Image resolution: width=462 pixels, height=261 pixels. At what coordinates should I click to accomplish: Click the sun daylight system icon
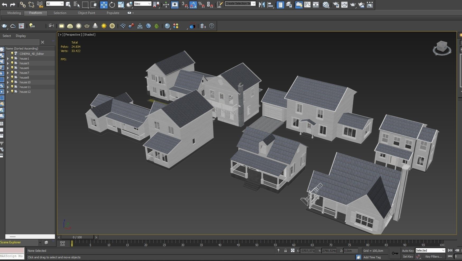click(x=104, y=26)
